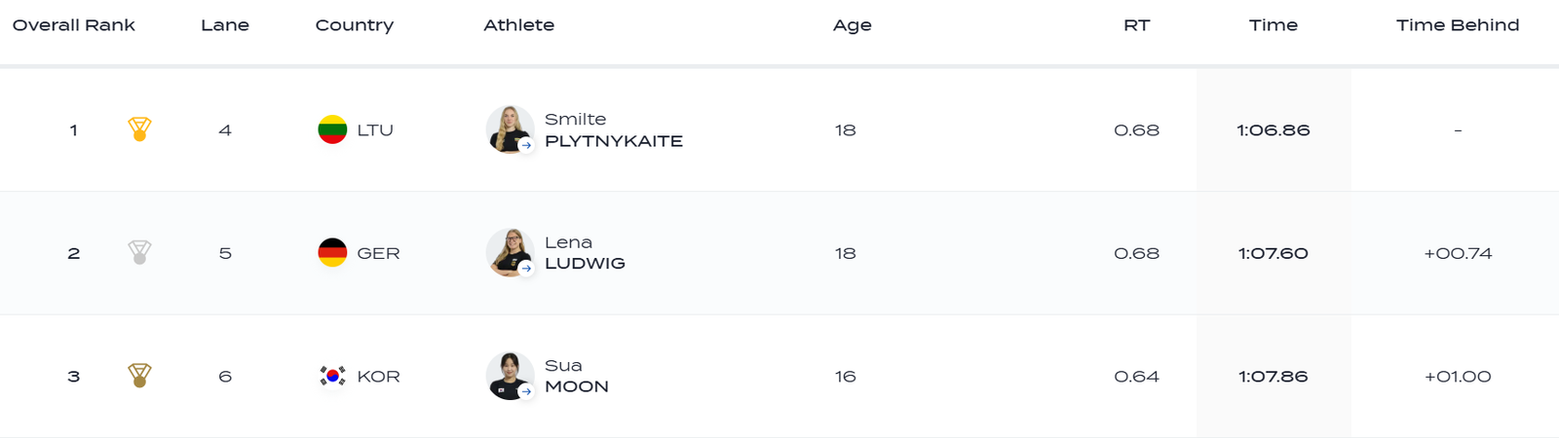Image resolution: width=1559 pixels, height=438 pixels.
Task: Click the gold medal icon
Action: (139, 129)
